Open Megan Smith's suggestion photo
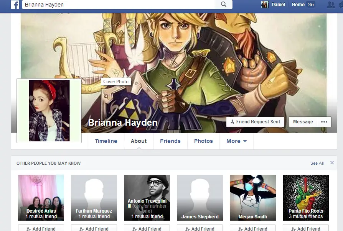343x231 pixels. pyautogui.click(x=253, y=198)
